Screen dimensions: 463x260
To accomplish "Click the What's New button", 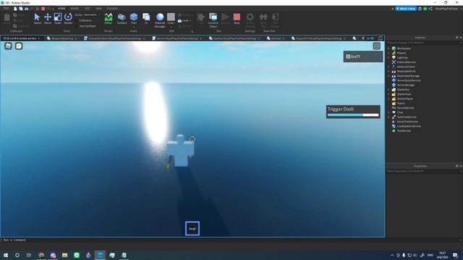I will point(406,9).
